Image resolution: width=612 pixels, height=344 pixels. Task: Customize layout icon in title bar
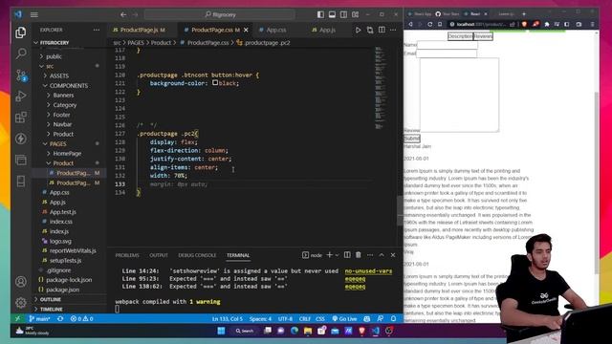coord(355,15)
